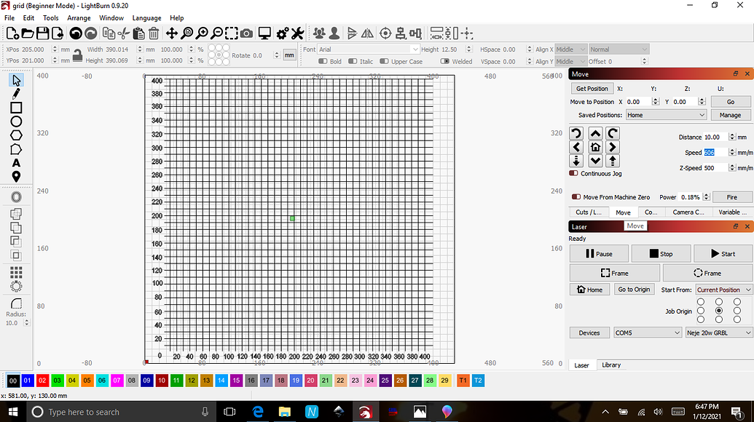
Task: Open Settings gears toolbar icon
Action: coord(282,33)
